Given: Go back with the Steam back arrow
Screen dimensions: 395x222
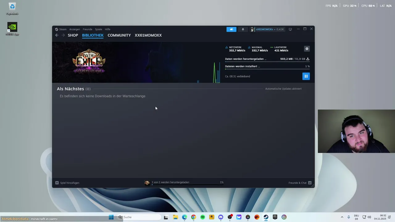Looking at the screenshot, I should [57, 35].
